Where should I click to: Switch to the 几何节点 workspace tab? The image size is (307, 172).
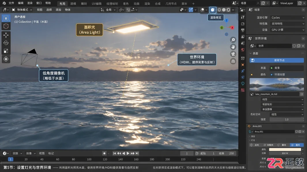click(171, 3)
